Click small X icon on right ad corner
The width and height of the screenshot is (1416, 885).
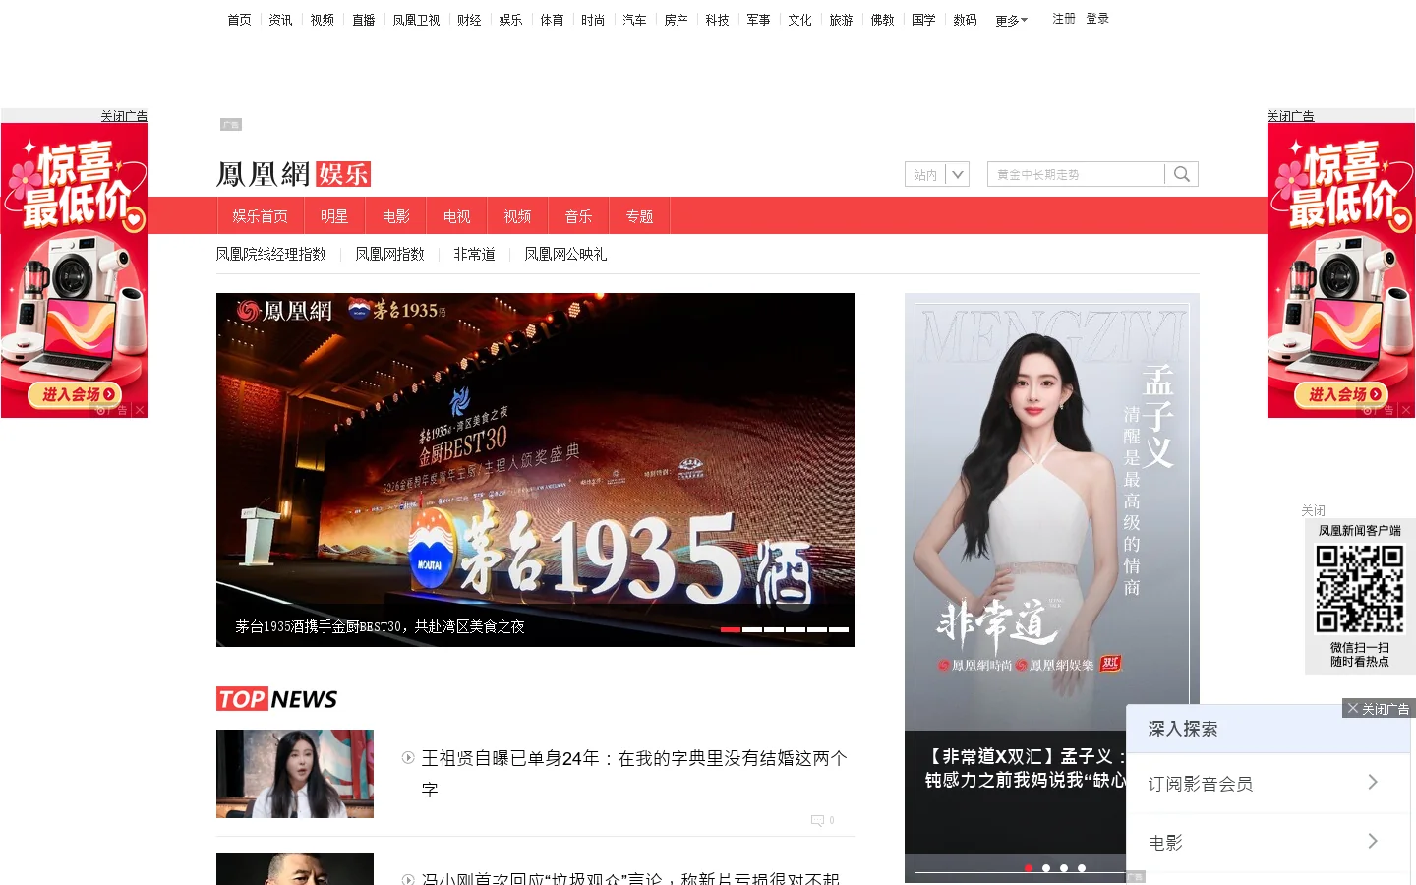[x=1406, y=410]
